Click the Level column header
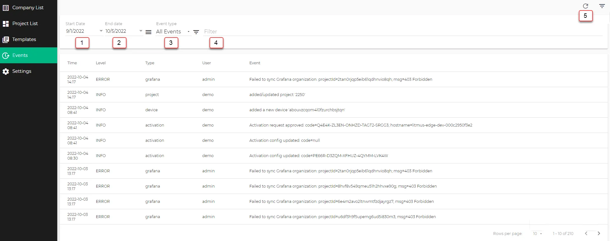 (x=101, y=63)
